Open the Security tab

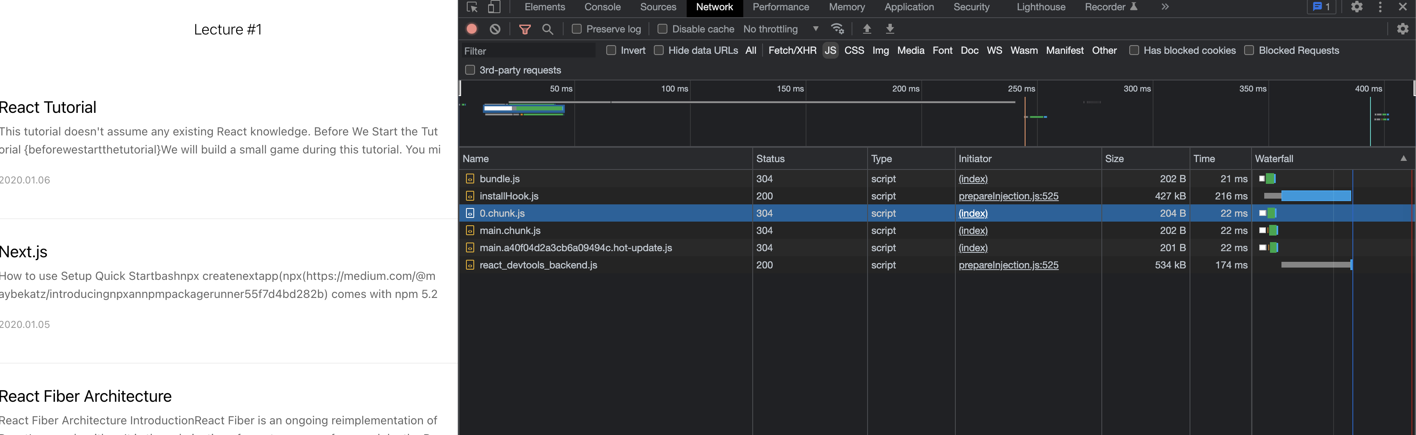pyautogui.click(x=971, y=7)
